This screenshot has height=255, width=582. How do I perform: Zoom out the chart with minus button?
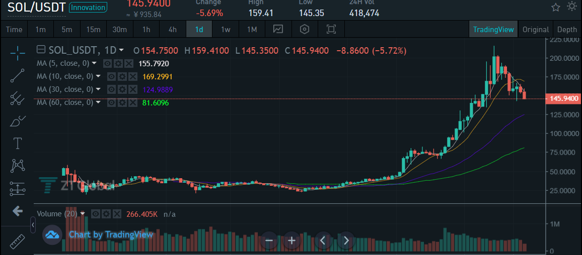[269, 240]
